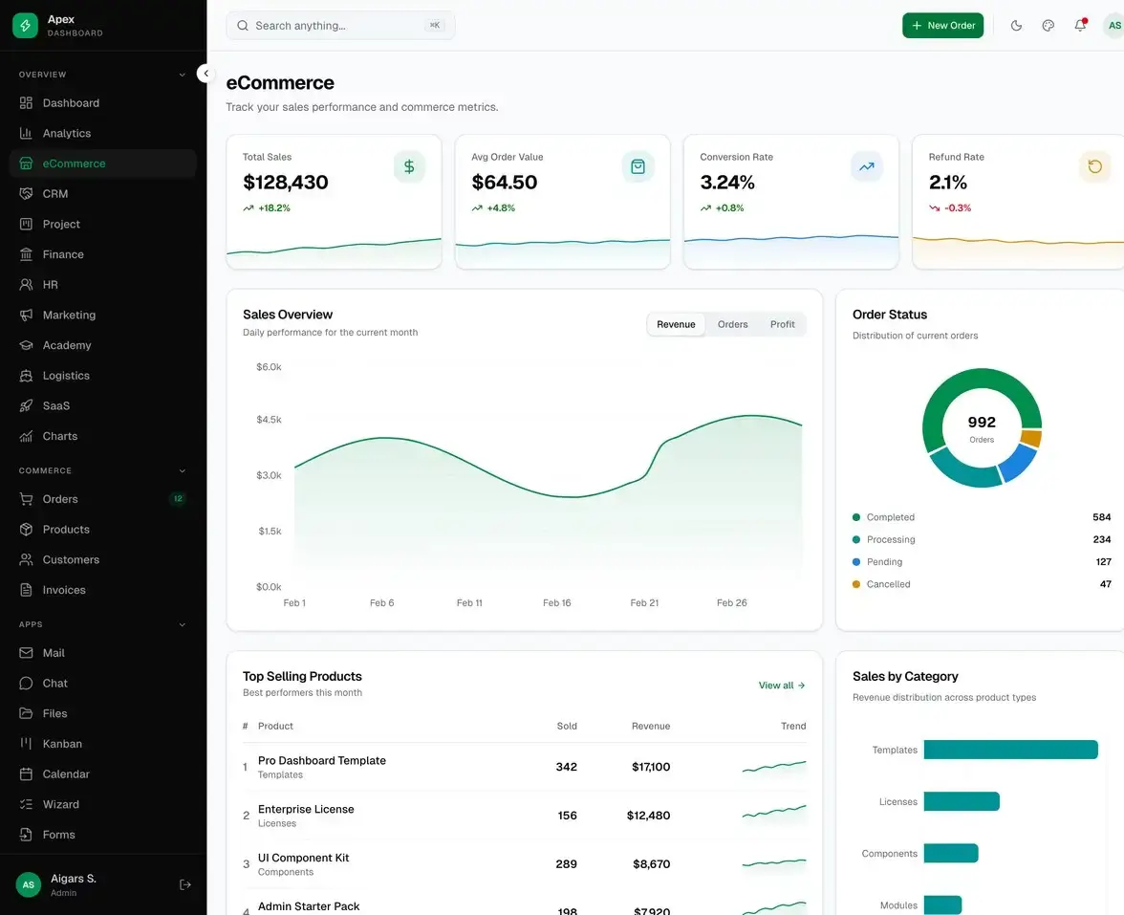1124x915 pixels.
Task: Open the Marketing sidebar item
Action: (102, 315)
